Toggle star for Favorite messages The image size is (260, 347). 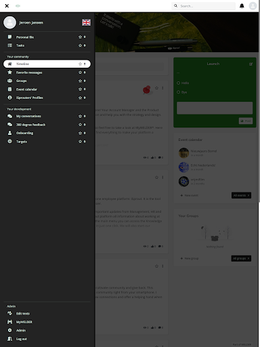click(x=80, y=73)
